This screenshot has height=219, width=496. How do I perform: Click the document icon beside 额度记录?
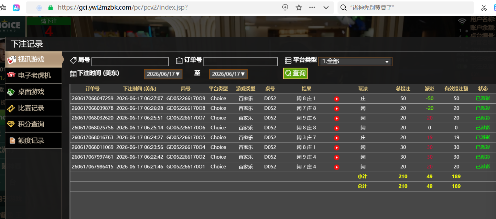coord(12,140)
